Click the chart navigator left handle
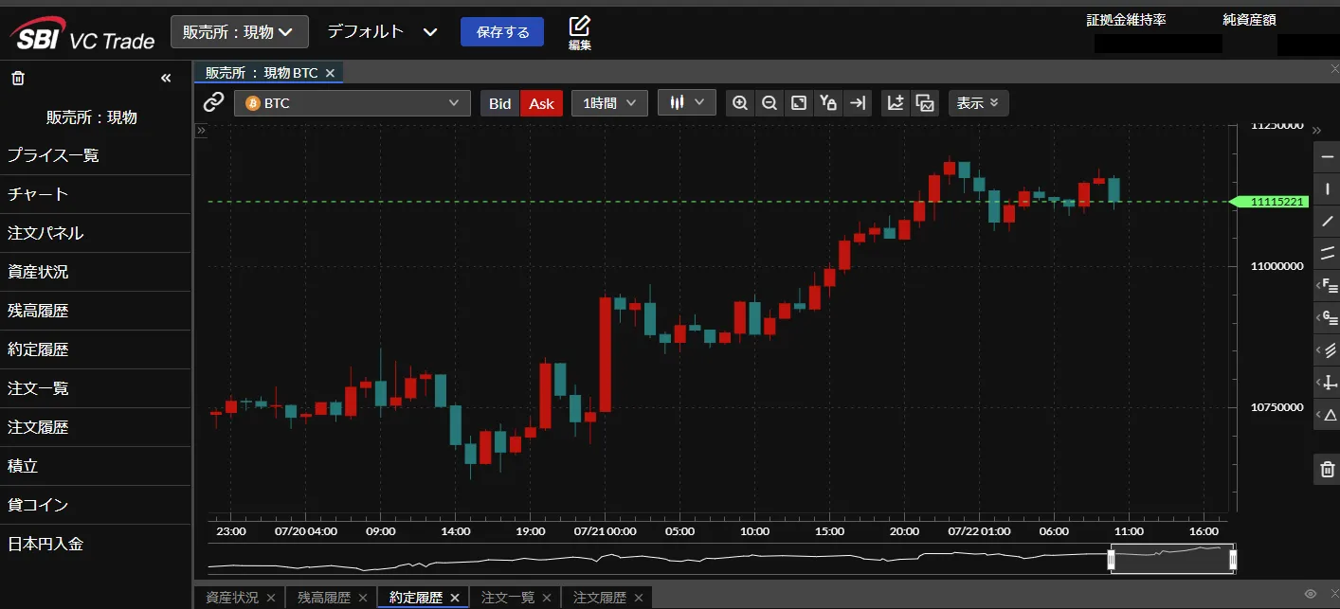The height and width of the screenshot is (609, 1340). 1112,561
